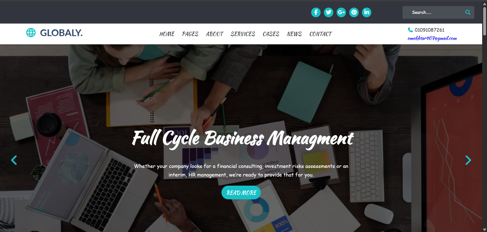
Task: Open the Contact menu item
Action: (x=321, y=34)
